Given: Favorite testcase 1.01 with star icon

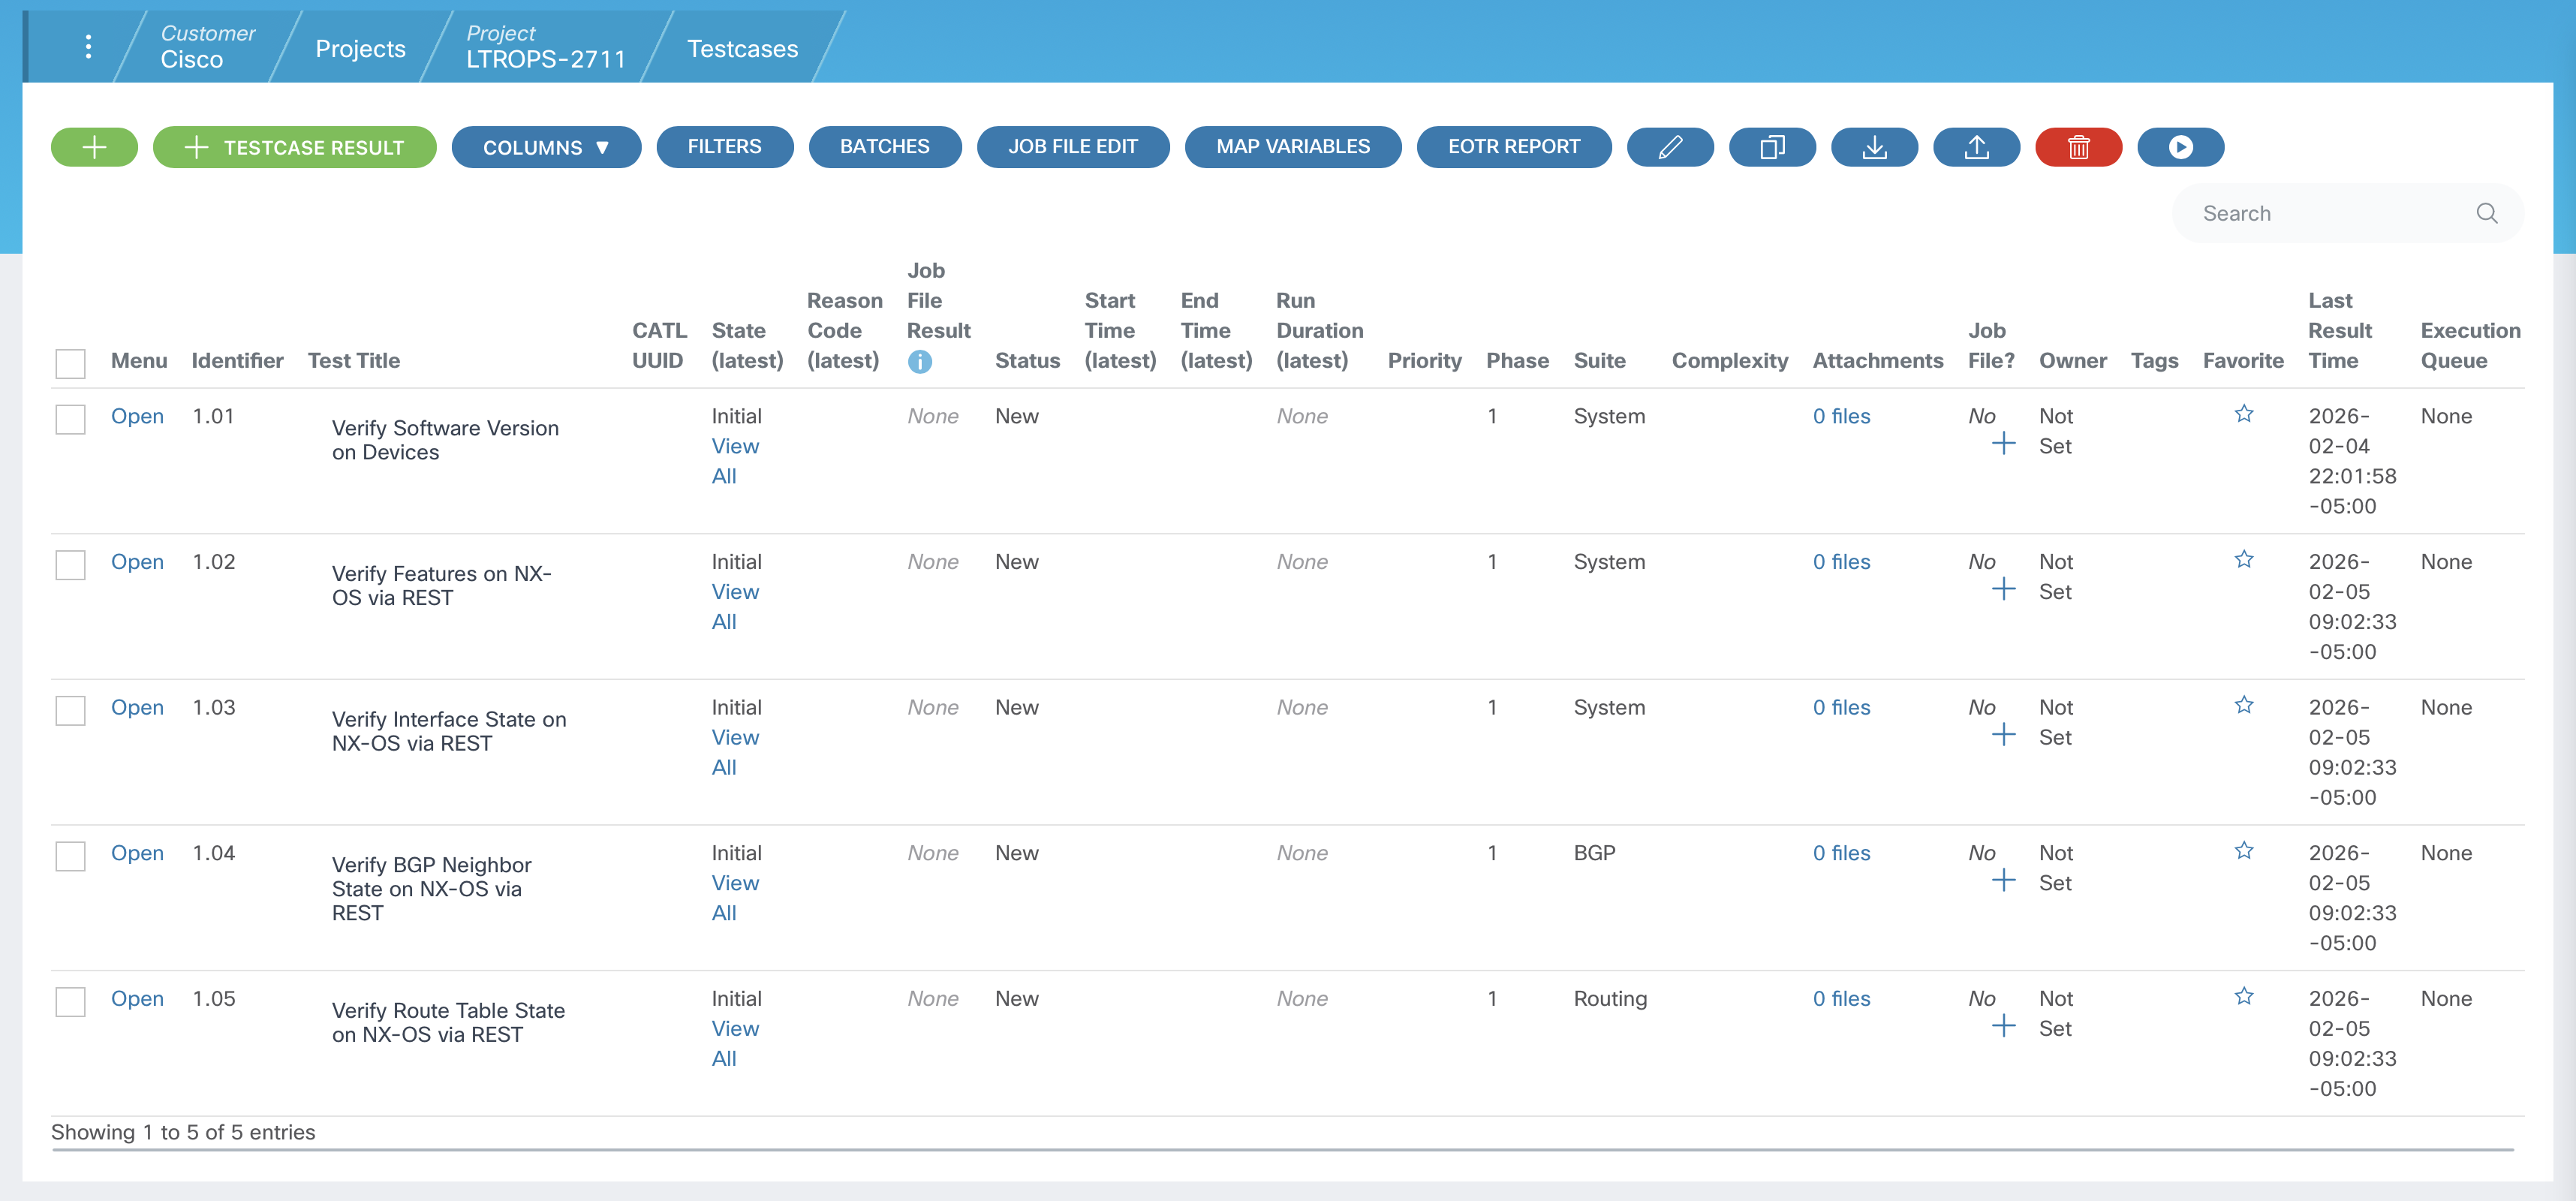Looking at the screenshot, I should [x=2243, y=414].
